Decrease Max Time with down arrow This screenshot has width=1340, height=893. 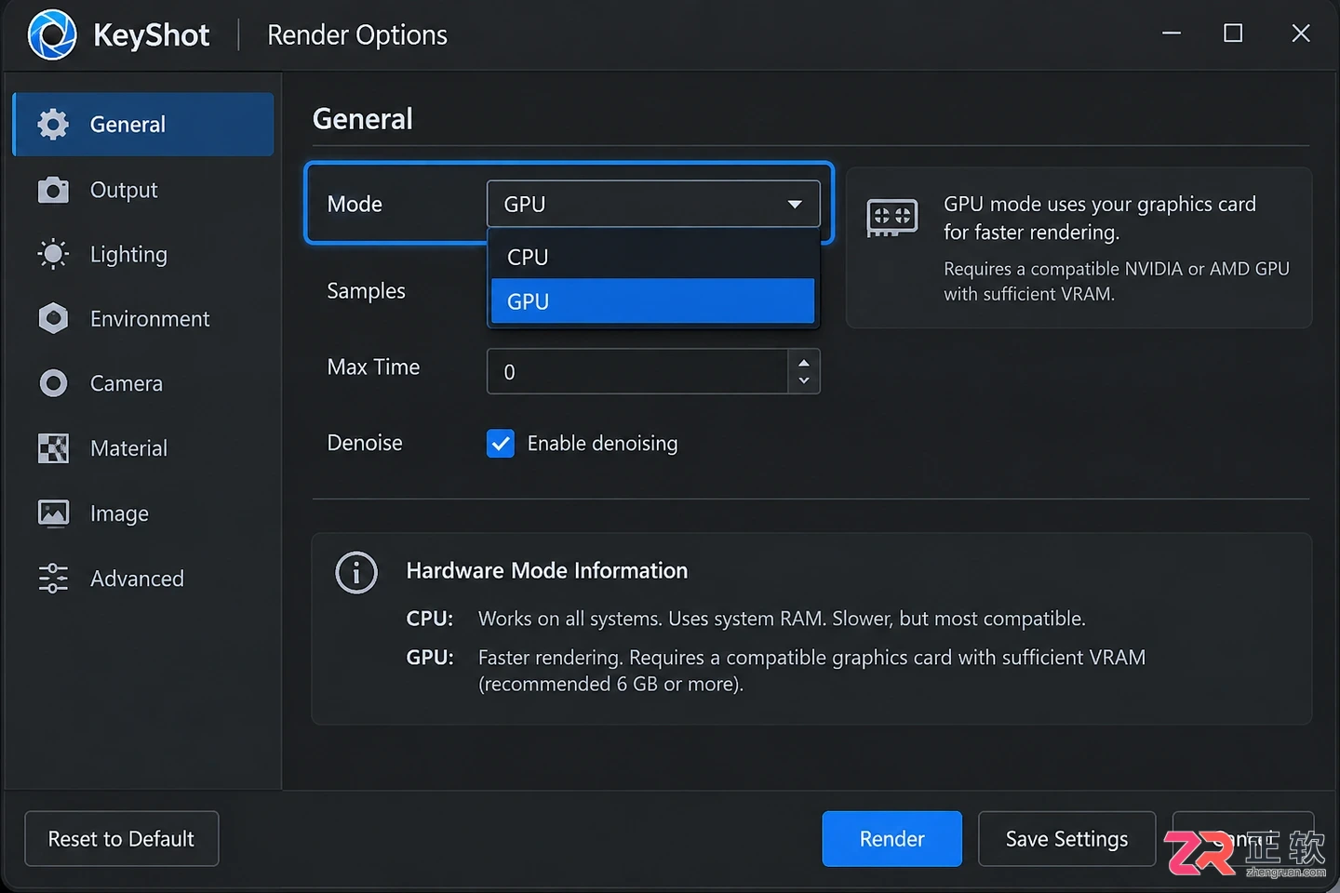[x=804, y=381]
